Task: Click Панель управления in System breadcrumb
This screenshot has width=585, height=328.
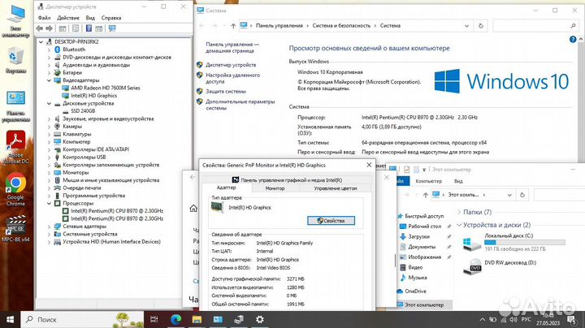Action: click(279, 26)
